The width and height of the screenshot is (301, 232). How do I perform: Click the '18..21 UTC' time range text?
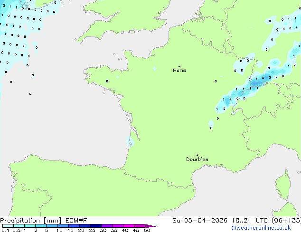point(250,221)
